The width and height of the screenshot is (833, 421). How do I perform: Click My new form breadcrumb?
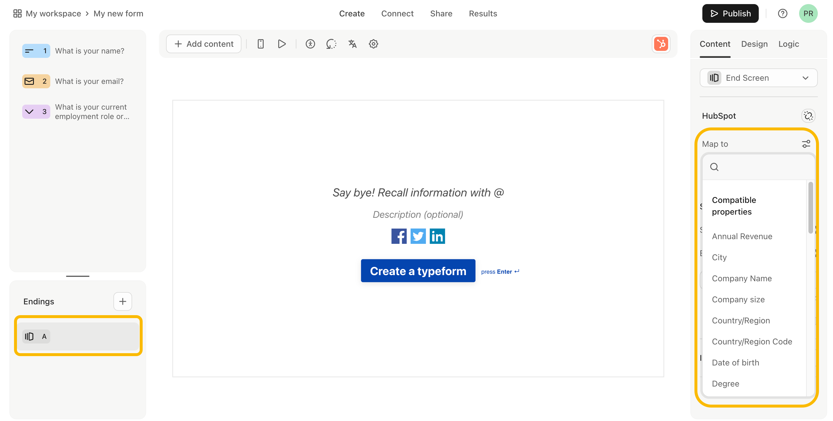[x=118, y=13]
